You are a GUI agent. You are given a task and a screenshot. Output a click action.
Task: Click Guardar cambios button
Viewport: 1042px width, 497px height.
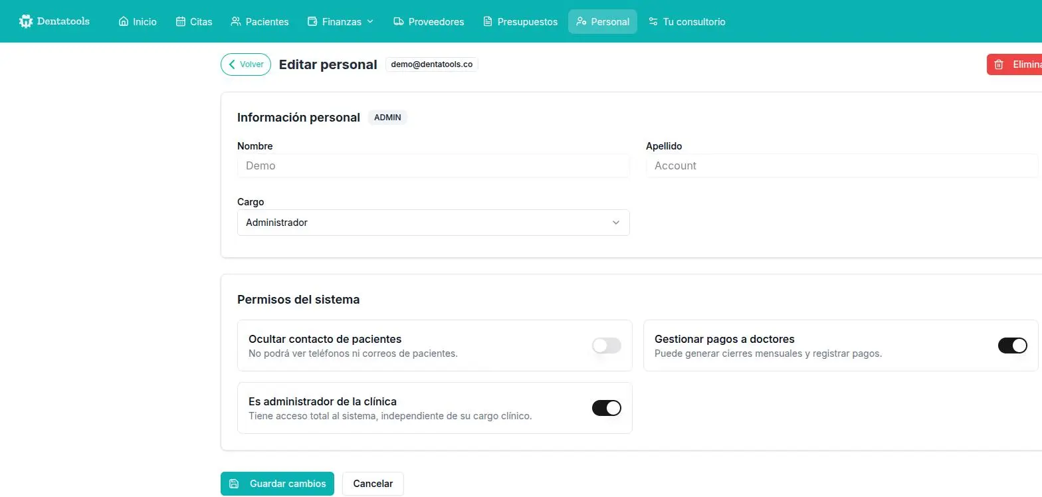[278, 484]
